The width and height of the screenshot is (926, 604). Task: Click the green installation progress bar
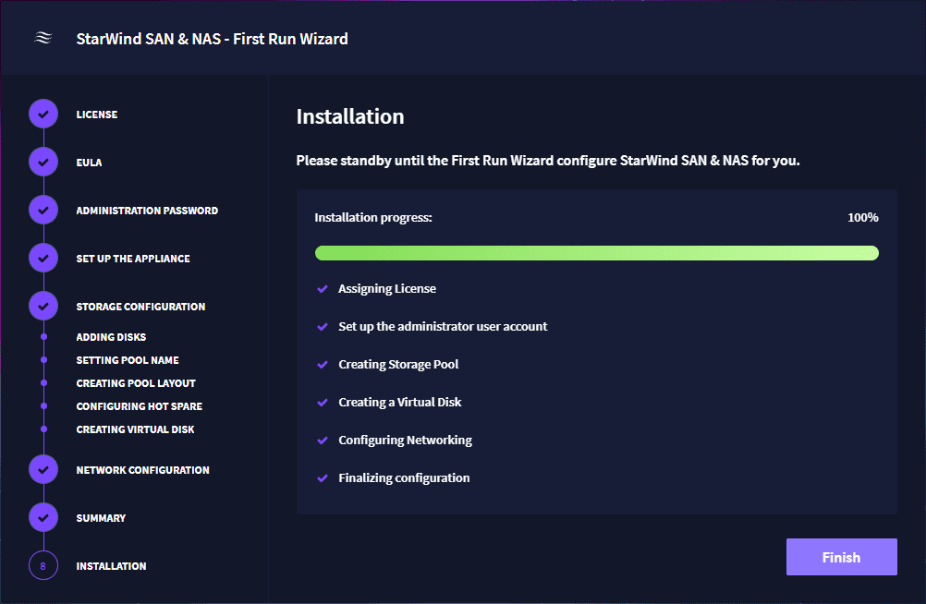[596, 253]
